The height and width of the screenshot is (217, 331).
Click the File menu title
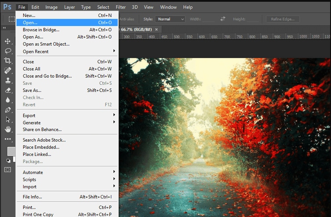point(22,7)
